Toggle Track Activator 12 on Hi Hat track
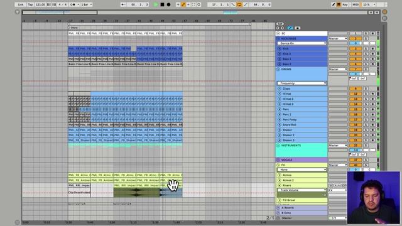This screenshot has width=402, height=226. coord(356,94)
